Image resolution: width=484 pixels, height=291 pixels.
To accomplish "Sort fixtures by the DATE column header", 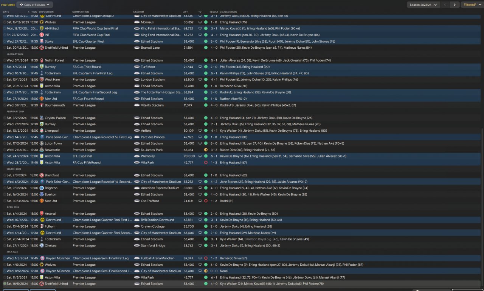I will pyautogui.click(x=6, y=12).
